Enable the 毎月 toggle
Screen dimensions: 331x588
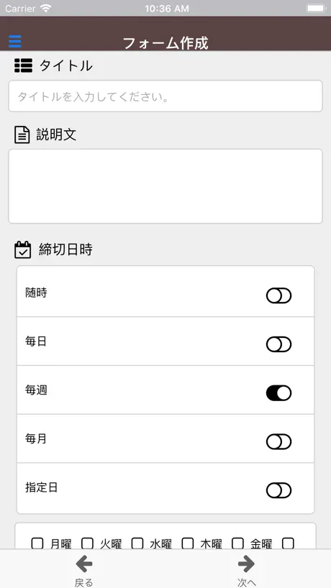pyautogui.click(x=279, y=442)
